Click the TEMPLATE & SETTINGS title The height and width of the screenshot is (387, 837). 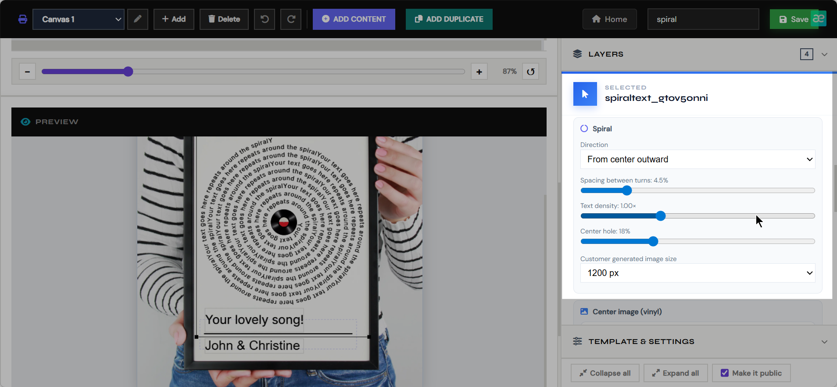pos(641,341)
